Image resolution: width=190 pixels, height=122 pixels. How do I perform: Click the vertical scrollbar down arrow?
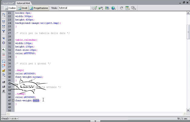[188, 110]
